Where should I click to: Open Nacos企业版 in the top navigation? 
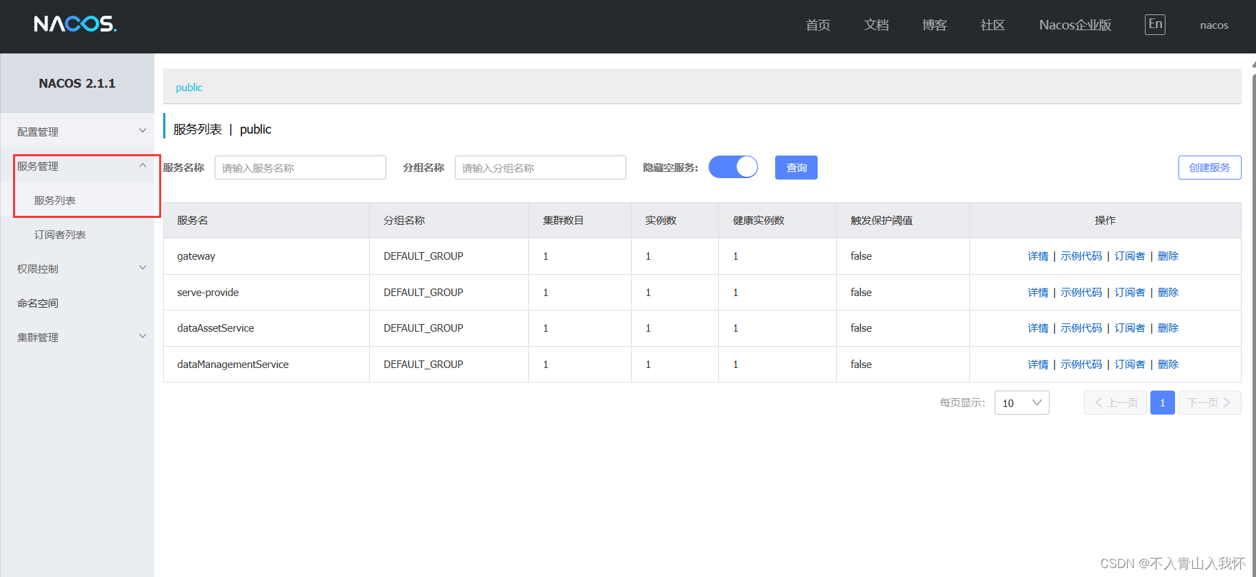tap(1075, 25)
